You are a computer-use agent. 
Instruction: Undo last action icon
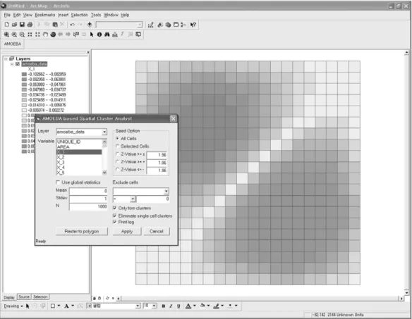[72, 25]
